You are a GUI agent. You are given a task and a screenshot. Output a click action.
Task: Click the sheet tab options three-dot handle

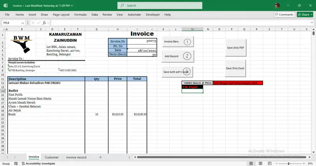pyautogui.click(x=129, y=157)
